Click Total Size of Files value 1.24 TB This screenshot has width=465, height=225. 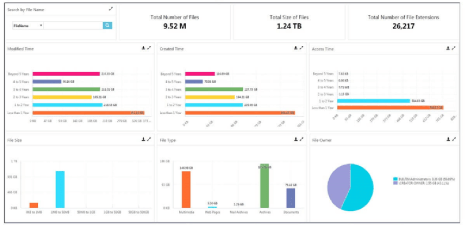click(289, 26)
